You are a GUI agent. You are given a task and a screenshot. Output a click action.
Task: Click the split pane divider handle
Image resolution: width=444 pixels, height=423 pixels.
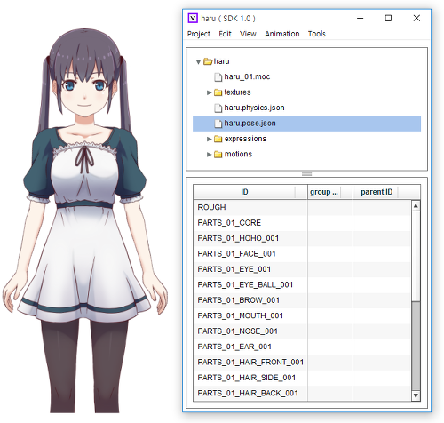pos(306,174)
